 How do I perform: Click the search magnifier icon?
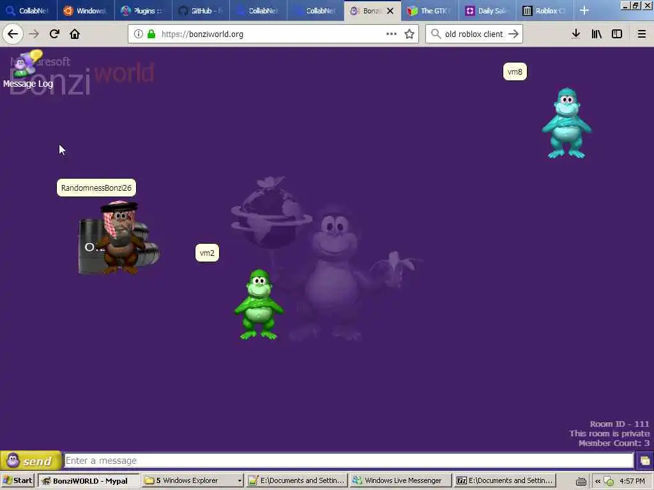click(x=436, y=34)
